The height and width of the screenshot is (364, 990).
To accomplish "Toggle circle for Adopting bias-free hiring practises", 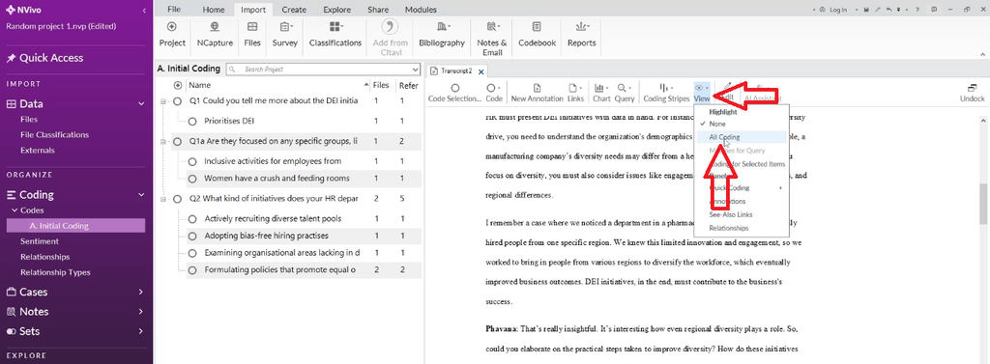I will coord(192,236).
